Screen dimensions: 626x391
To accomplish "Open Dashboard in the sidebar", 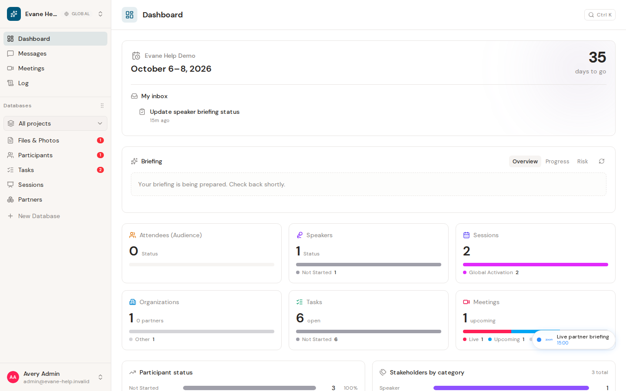I will click(x=55, y=39).
